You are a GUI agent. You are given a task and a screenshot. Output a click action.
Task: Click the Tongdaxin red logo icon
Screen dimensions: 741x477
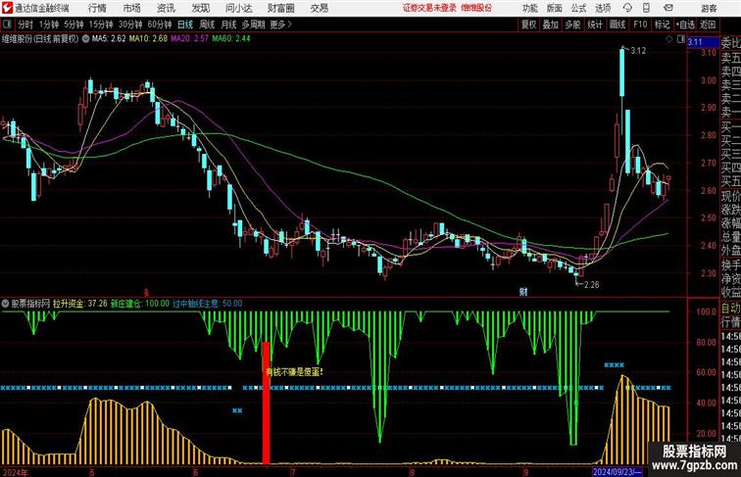point(7,8)
